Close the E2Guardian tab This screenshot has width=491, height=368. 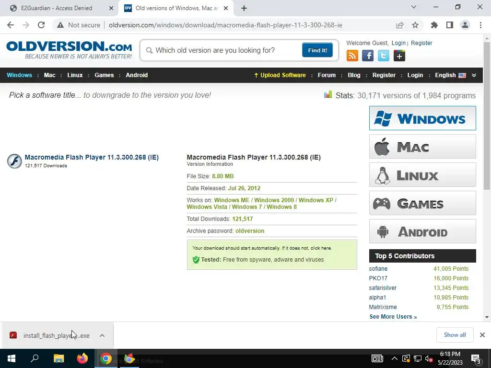111,8
